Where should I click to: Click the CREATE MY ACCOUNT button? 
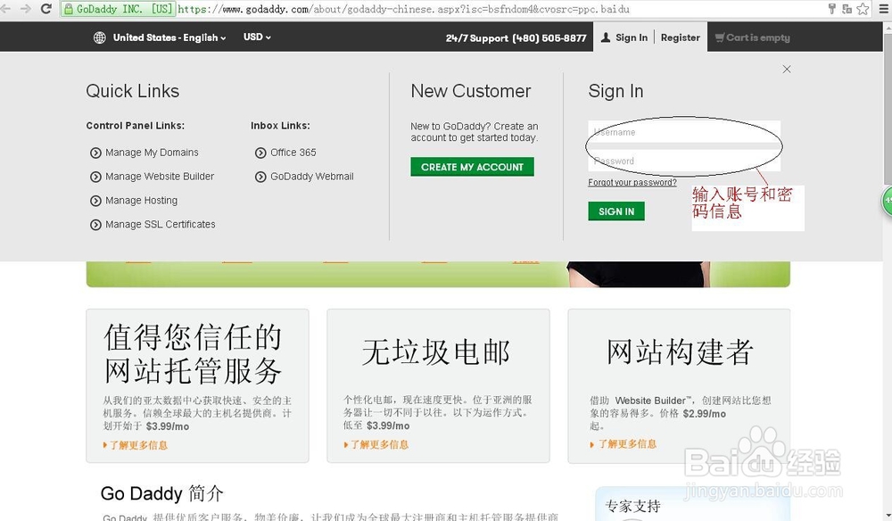click(472, 167)
